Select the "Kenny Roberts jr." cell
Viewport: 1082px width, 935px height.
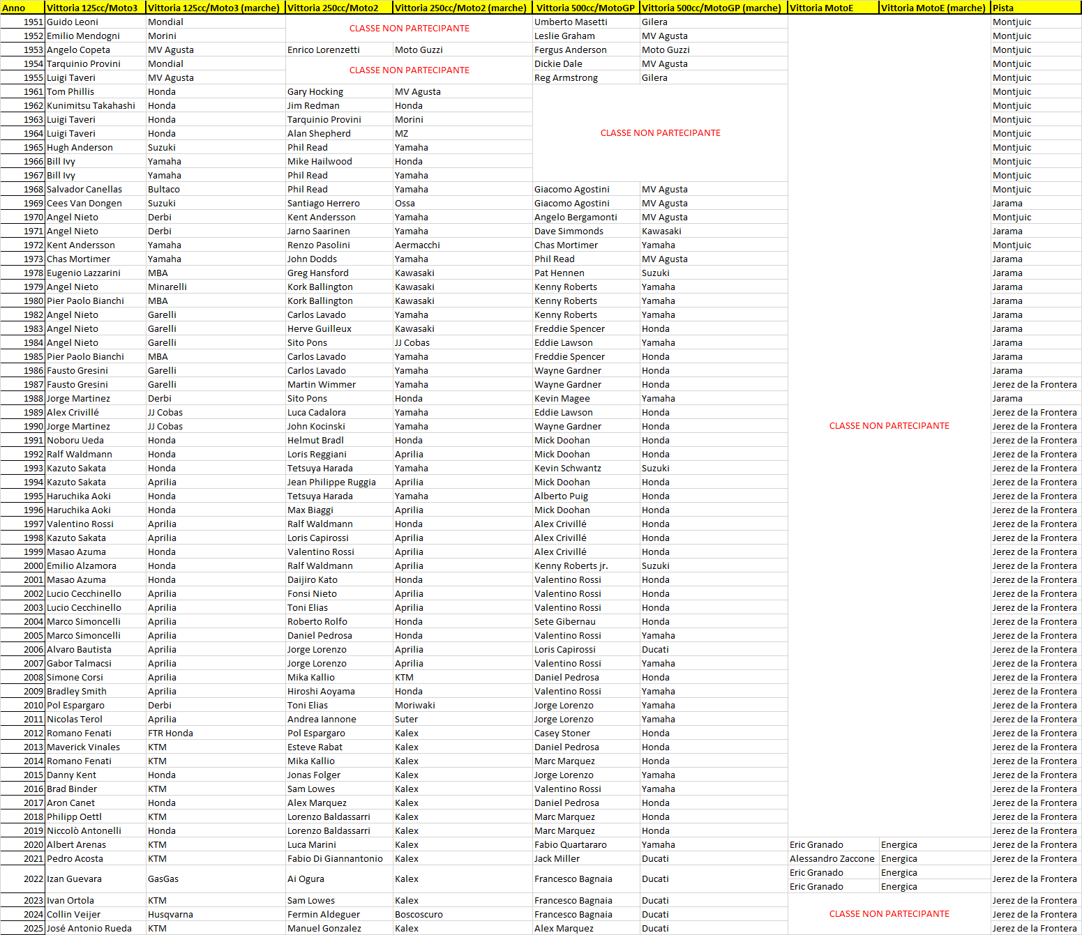tap(571, 565)
